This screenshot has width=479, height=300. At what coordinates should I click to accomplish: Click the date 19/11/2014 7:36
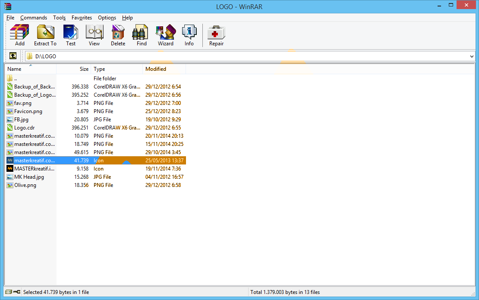163,169
